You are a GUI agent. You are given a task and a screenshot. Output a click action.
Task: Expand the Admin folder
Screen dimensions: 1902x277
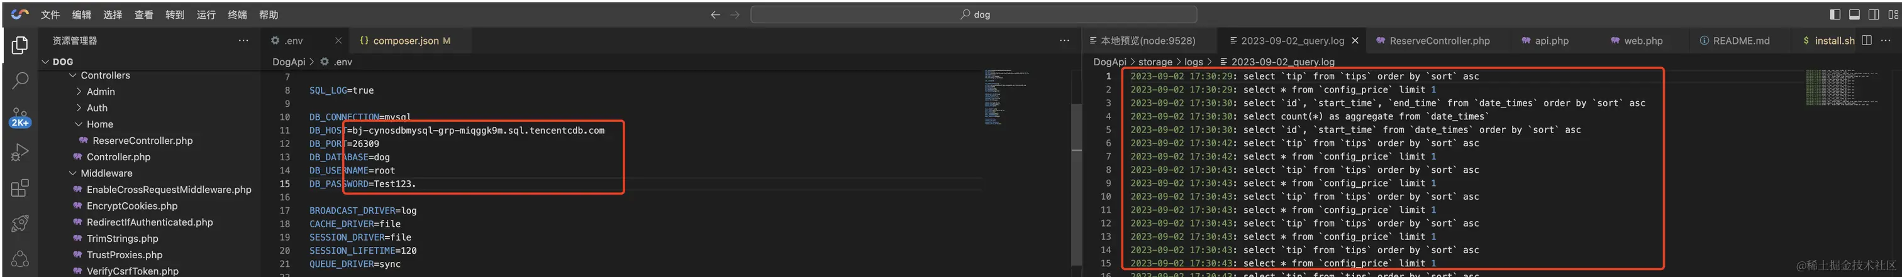101,91
